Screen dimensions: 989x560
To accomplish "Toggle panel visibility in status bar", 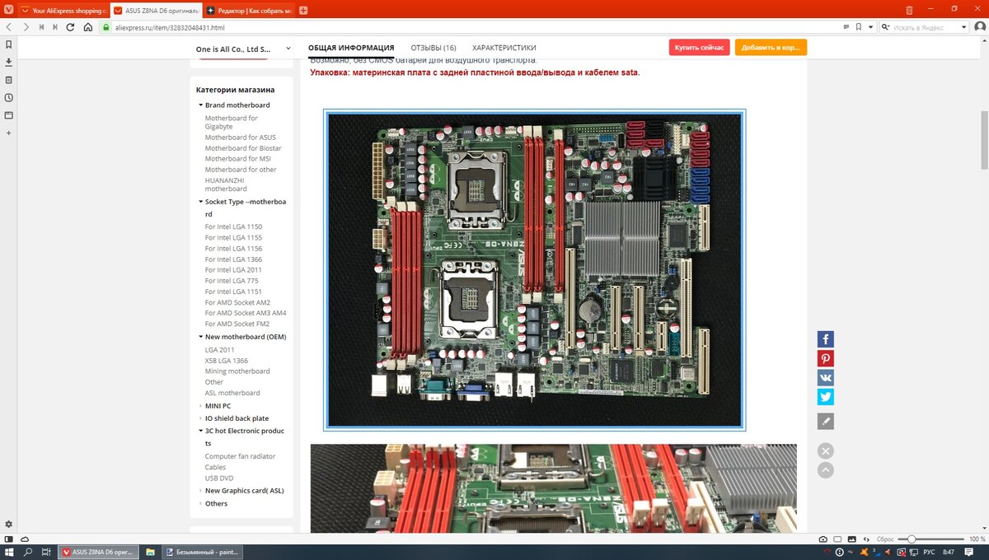I will pos(8,539).
